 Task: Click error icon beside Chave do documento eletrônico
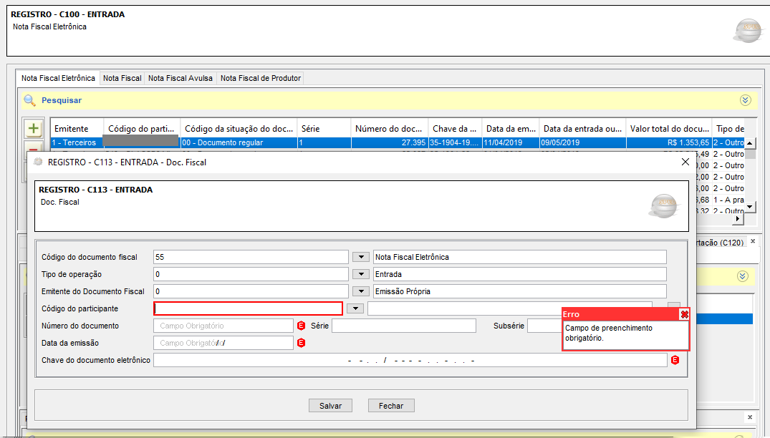click(675, 360)
